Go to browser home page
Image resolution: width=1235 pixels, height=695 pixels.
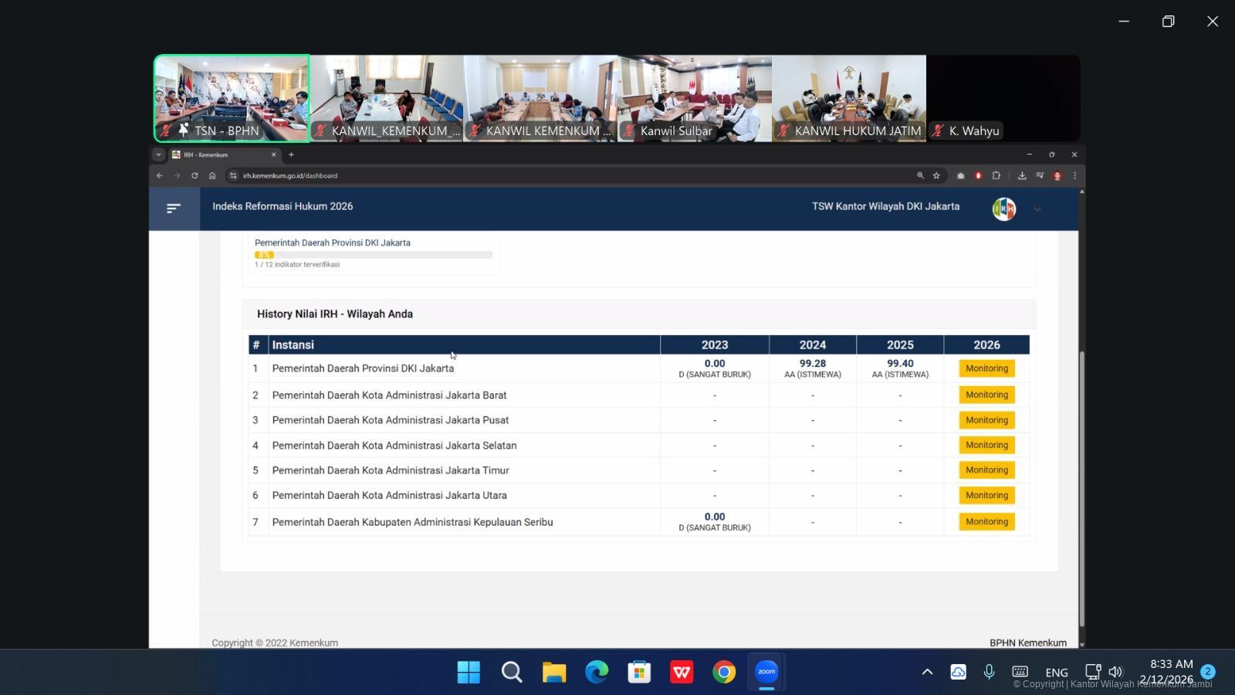[212, 176]
